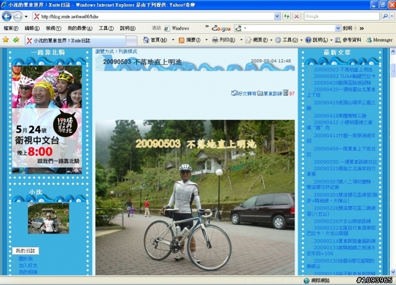Image resolution: width=396 pixels, height=285 pixels.
Task: Click the vertical scrollbar thumb
Action: tap(393, 70)
